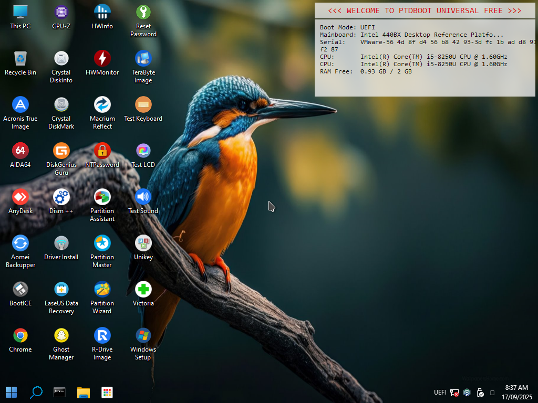Screen dimensions: 538x403
Task: Select the Reset Password shortcut
Action: point(143,12)
